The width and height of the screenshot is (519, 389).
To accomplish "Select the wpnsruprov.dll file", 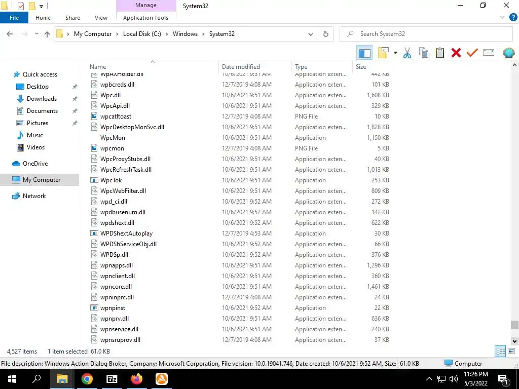I will coord(120,340).
